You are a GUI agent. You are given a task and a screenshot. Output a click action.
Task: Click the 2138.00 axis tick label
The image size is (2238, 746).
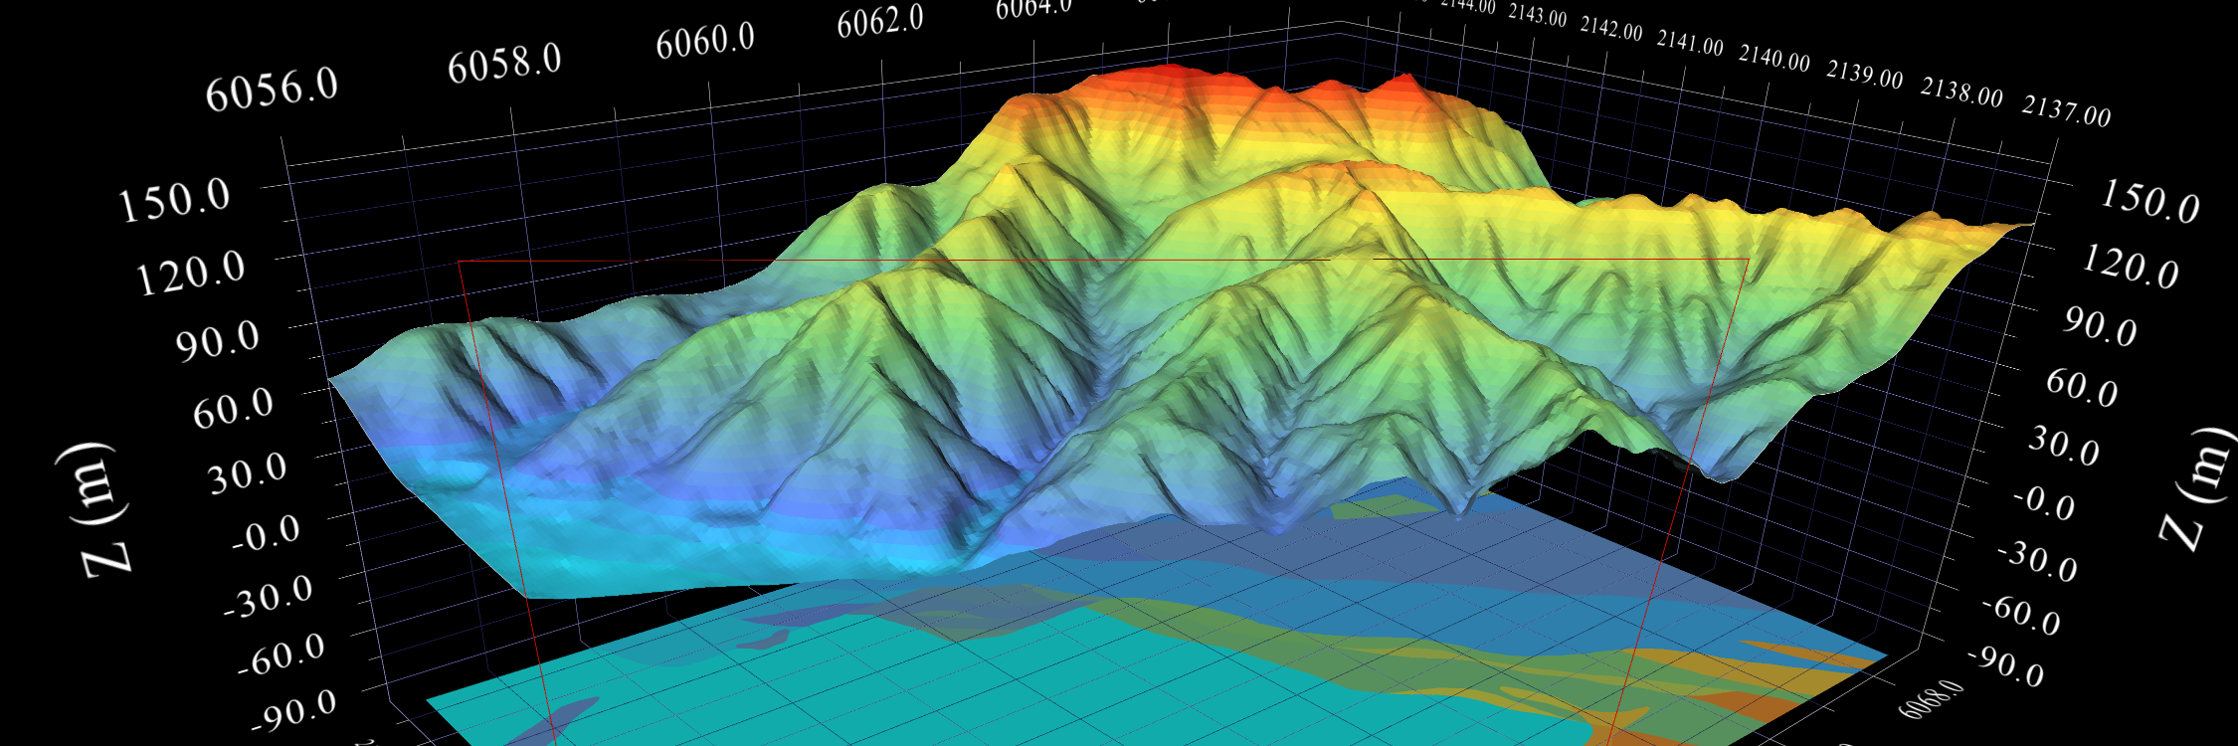(1961, 93)
